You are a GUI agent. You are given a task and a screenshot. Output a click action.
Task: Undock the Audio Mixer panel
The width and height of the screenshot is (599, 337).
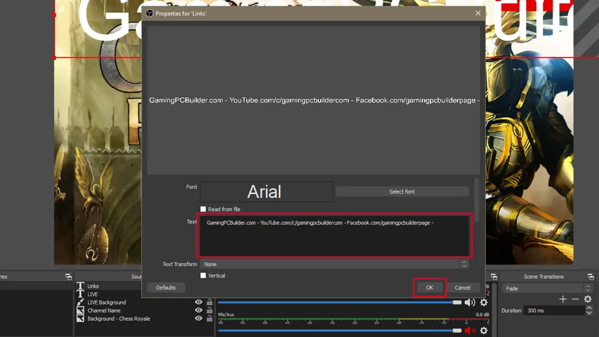tap(494, 276)
